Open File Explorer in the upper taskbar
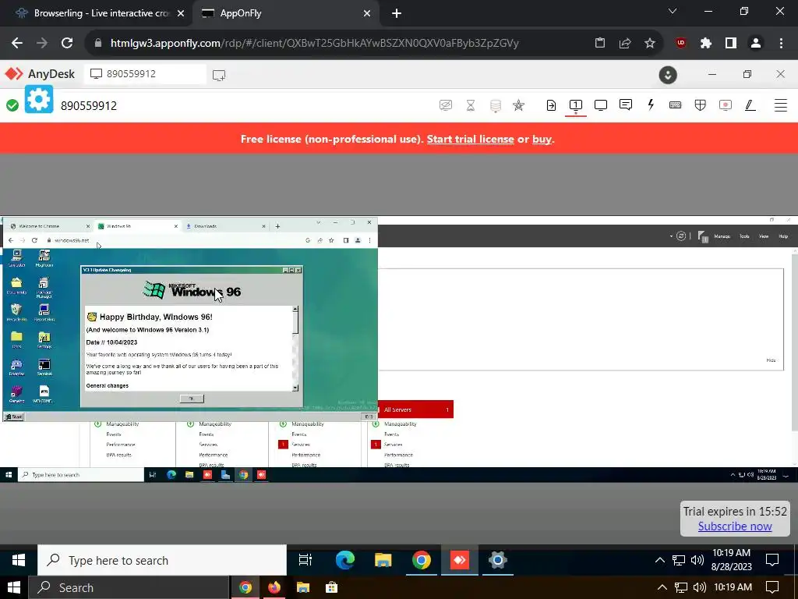The width and height of the screenshot is (798, 599). pos(383,560)
